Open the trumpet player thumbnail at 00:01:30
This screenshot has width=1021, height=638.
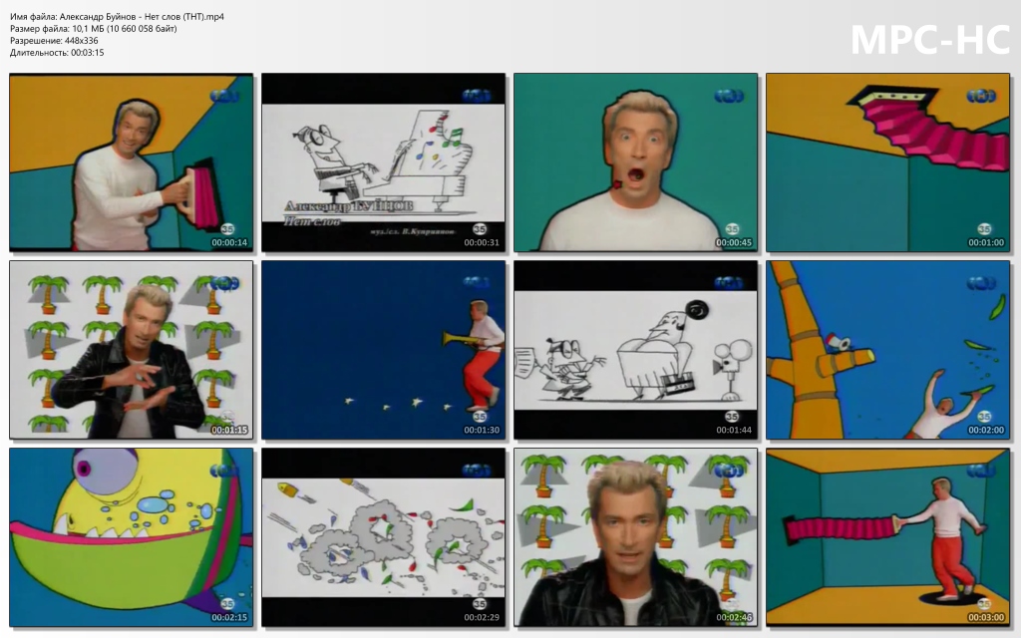point(384,350)
